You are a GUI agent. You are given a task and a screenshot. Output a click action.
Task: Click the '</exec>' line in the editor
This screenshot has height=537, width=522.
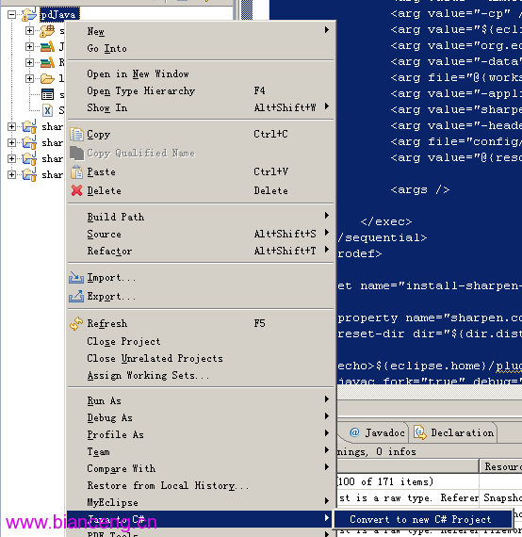click(386, 221)
